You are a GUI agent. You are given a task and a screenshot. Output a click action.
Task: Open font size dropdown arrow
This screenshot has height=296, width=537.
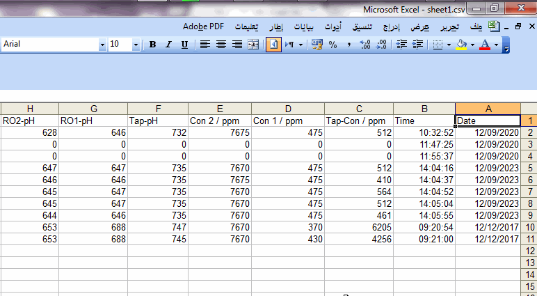(136, 45)
